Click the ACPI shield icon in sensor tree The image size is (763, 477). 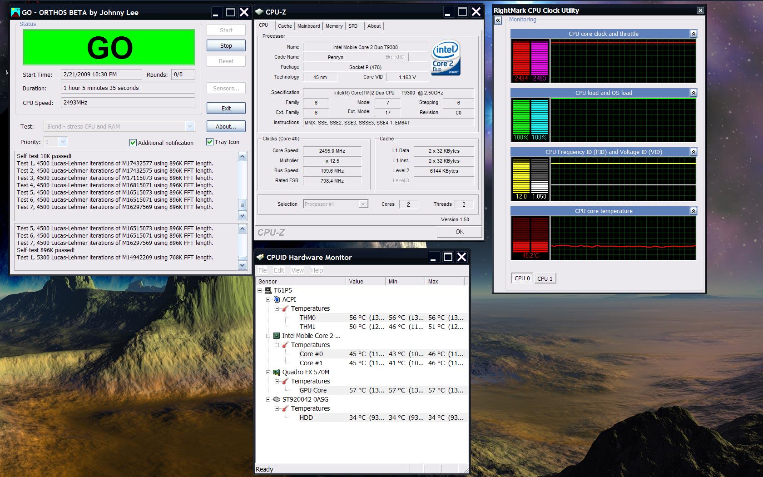(277, 299)
